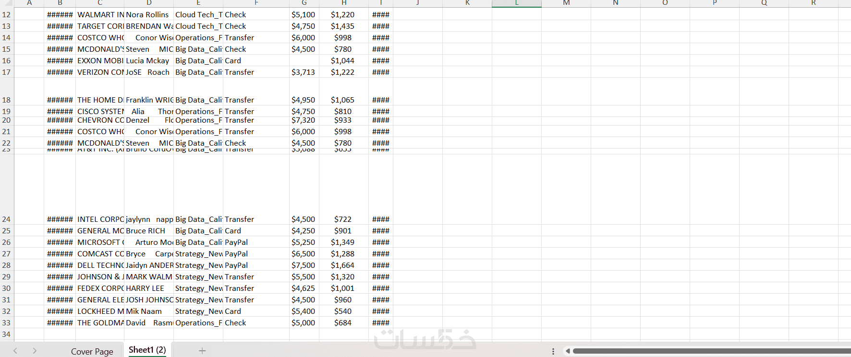Select the $1,349 cell
The height and width of the screenshot is (357, 851).
pyautogui.click(x=344, y=242)
